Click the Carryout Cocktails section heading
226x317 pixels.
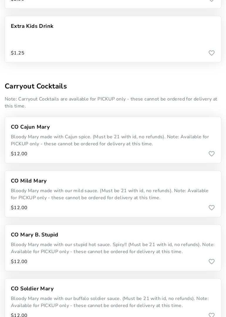36,86
